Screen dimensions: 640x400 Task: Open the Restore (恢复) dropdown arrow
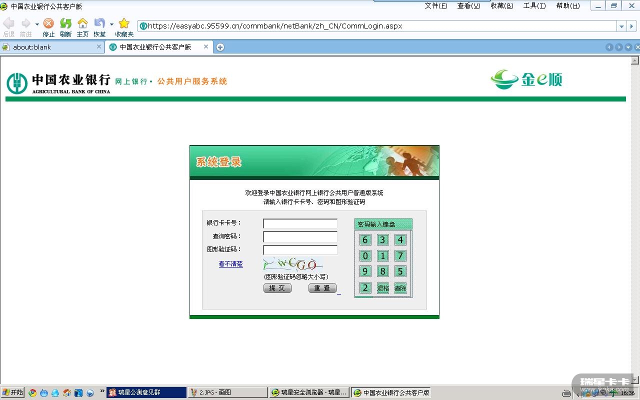111,24
